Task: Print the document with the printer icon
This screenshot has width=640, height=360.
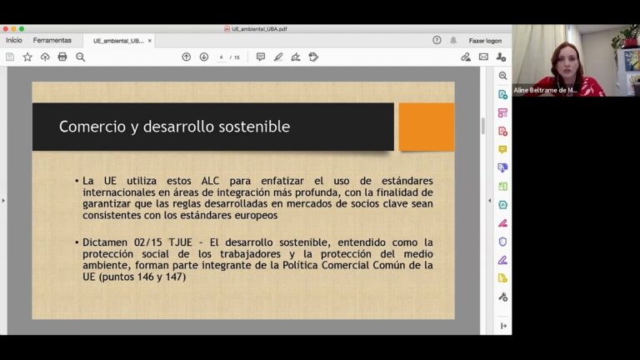Action: coord(62,57)
